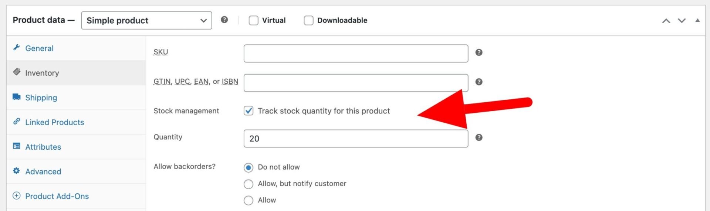Show help tooltip for SKU field

tap(479, 52)
